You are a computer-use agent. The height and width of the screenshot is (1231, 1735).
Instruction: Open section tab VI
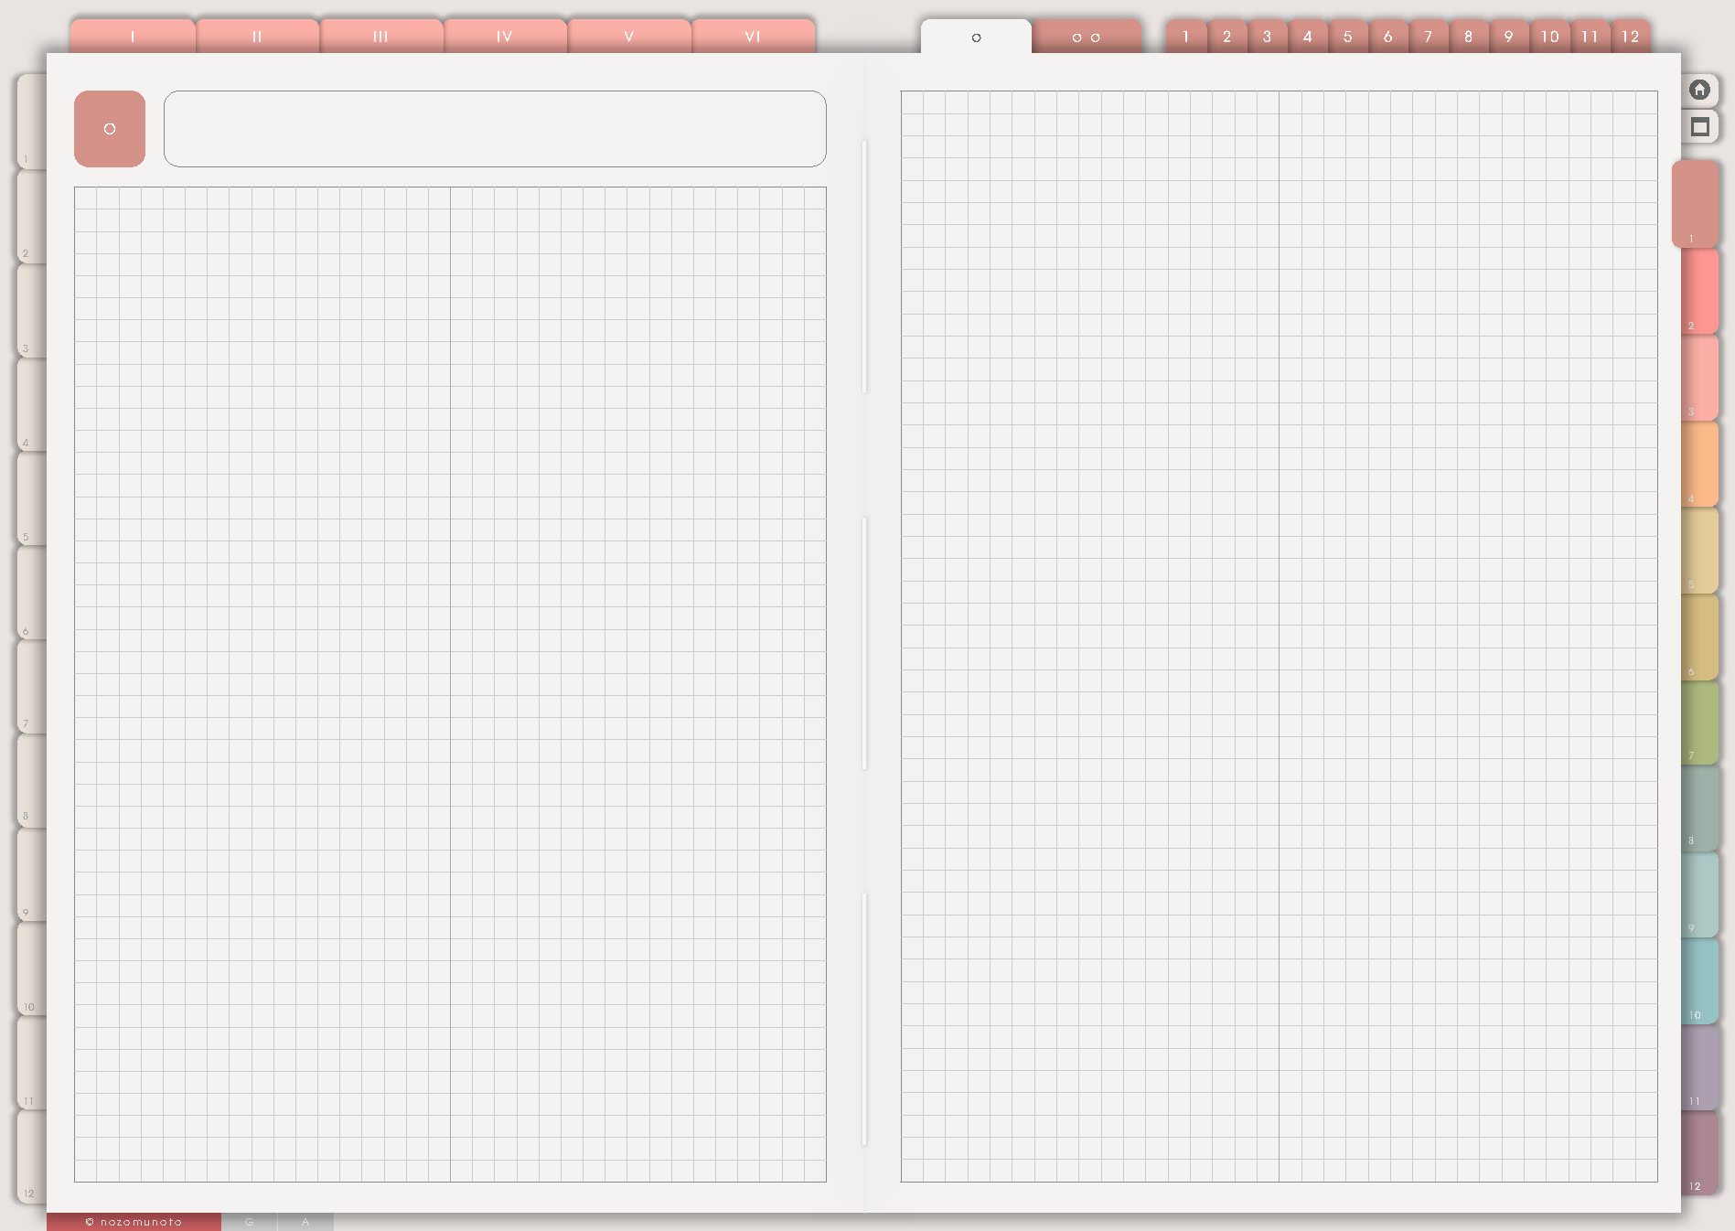754,37
